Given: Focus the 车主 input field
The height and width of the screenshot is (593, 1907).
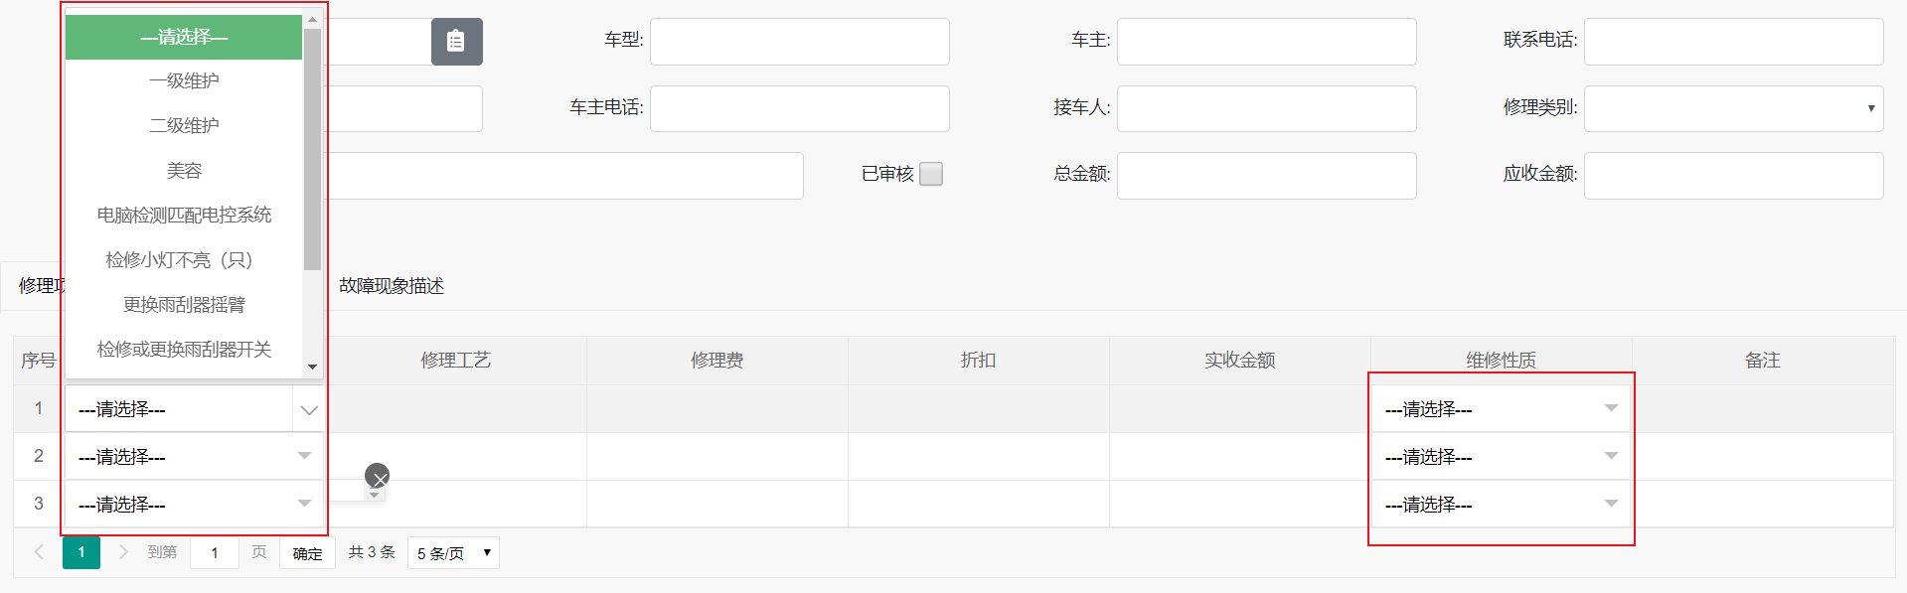Looking at the screenshot, I should [1267, 42].
